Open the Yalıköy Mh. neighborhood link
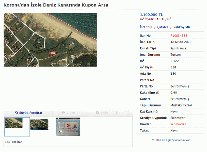 pyautogui.click(x=182, y=27)
